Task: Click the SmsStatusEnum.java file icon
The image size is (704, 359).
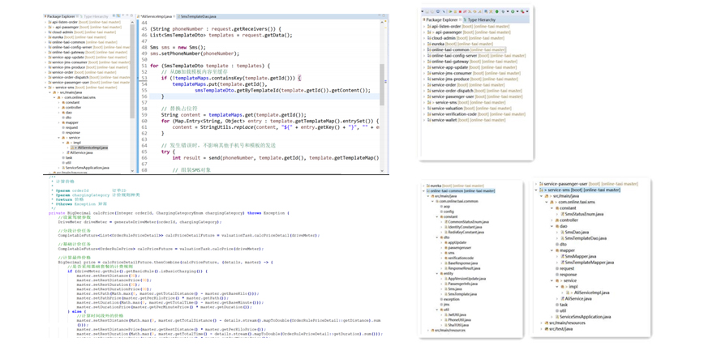Action: pyautogui.click(x=562, y=214)
